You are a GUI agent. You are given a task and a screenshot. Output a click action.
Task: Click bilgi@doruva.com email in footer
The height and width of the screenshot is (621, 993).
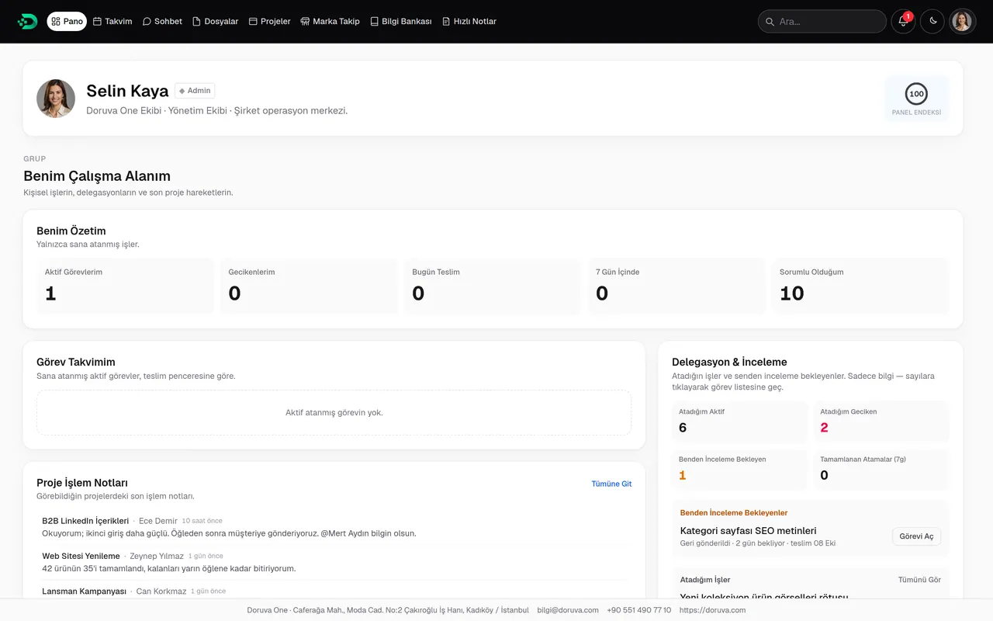(568, 610)
